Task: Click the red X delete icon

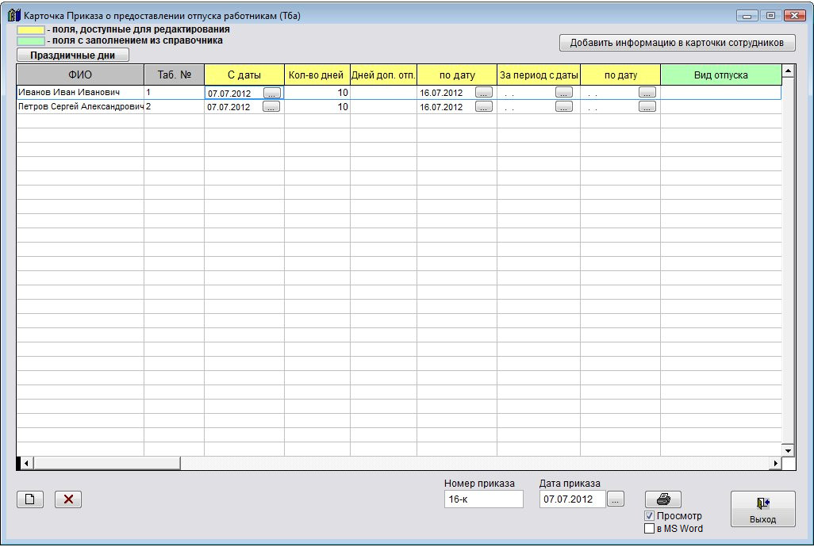Action: click(68, 499)
